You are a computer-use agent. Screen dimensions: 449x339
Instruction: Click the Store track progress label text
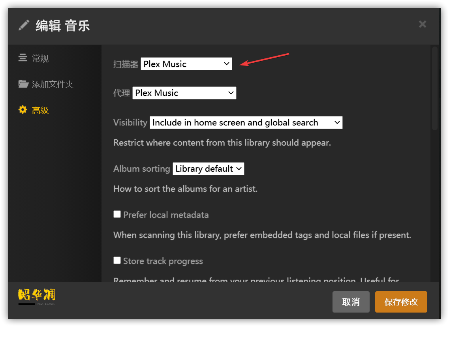(x=163, y=261)
